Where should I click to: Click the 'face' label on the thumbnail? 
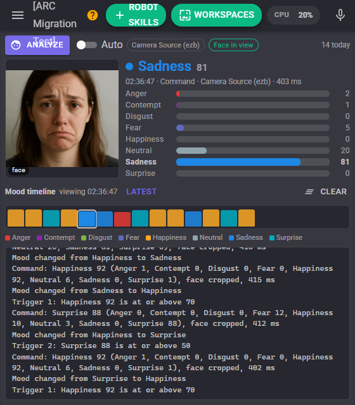coord(18,170)
